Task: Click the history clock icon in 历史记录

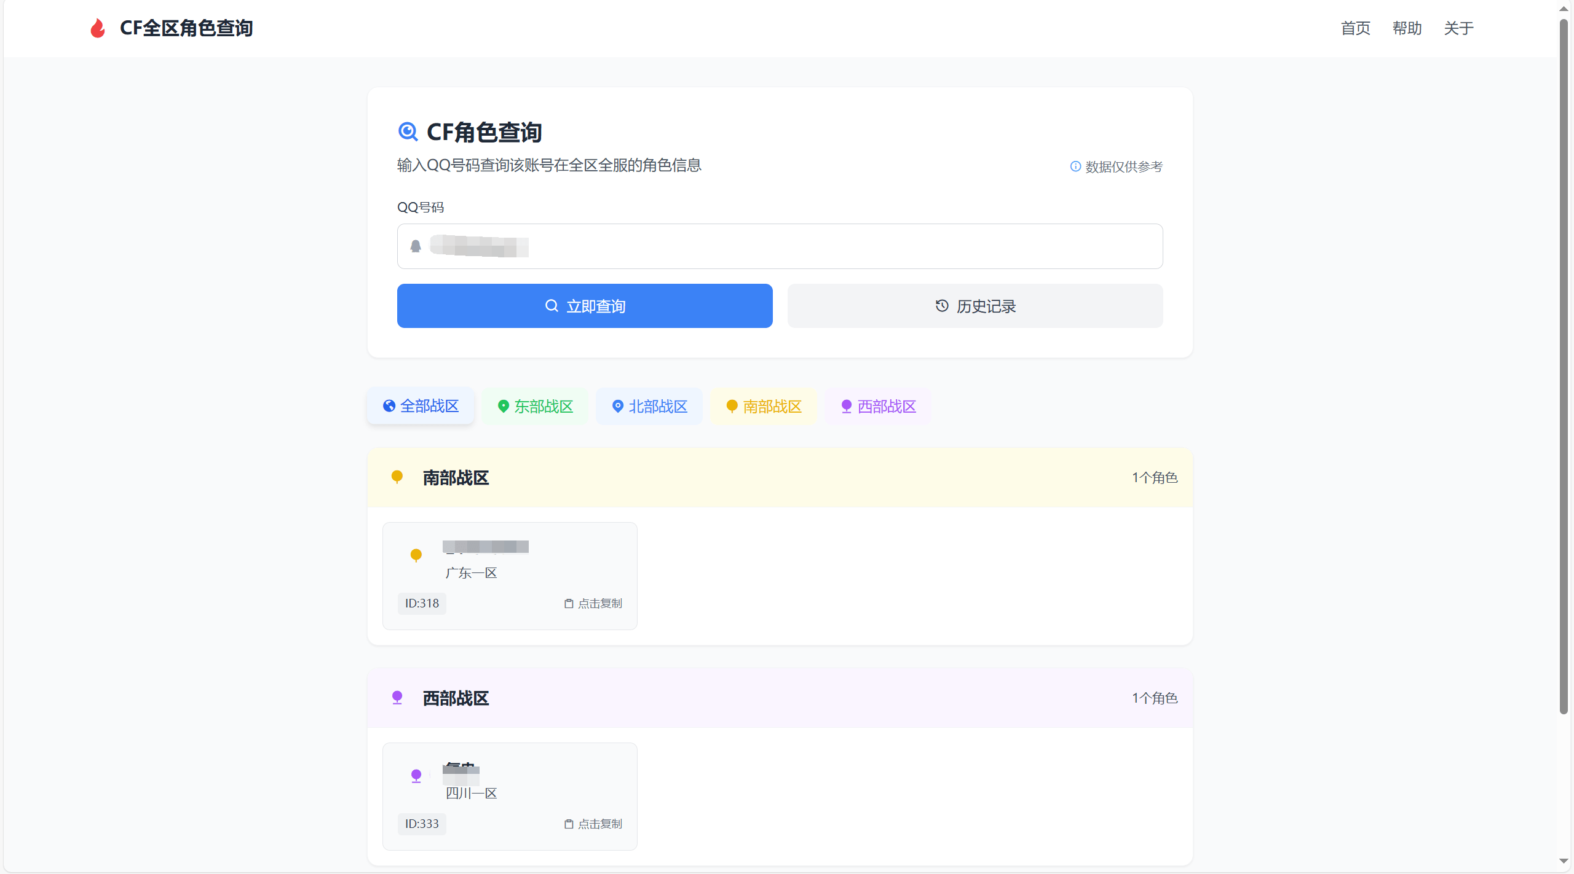Action: [942, 306]
